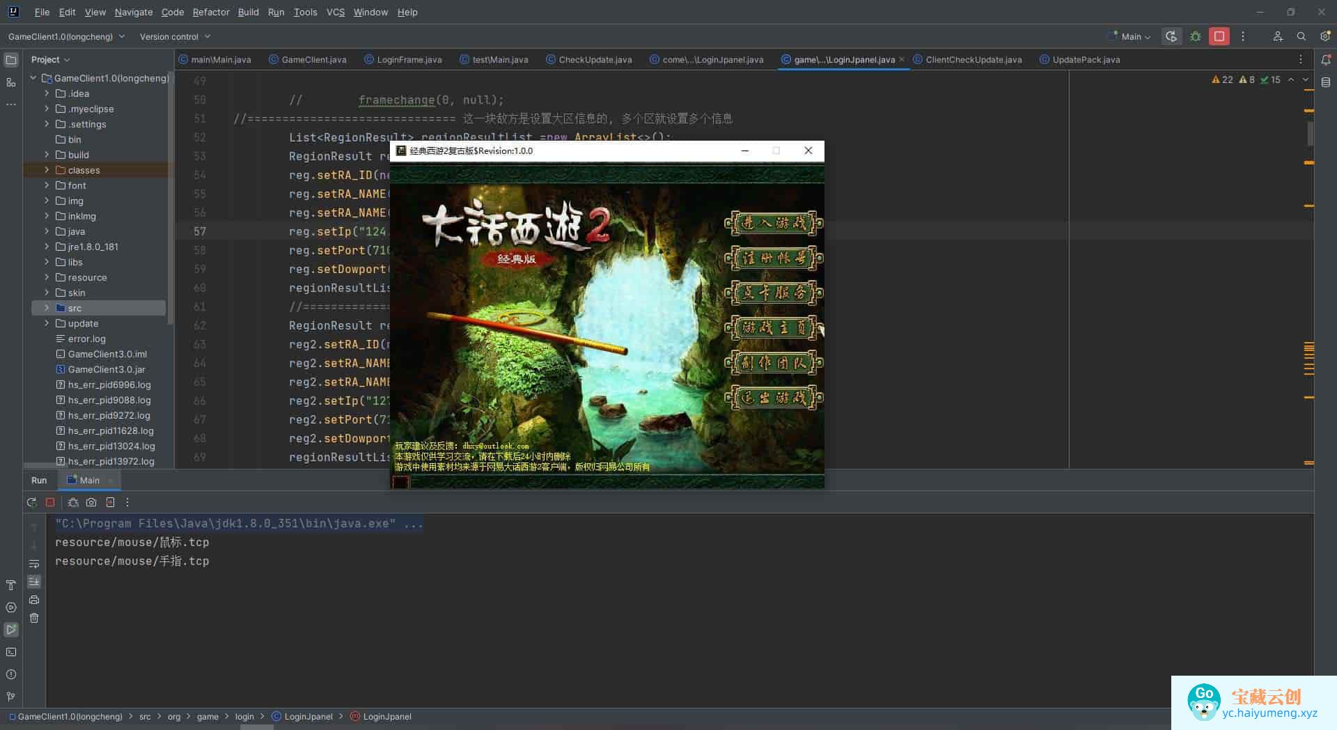Screen dimensions: 1337x730
Task: Expand the src folder in project tree
Action: click(47, 308)
